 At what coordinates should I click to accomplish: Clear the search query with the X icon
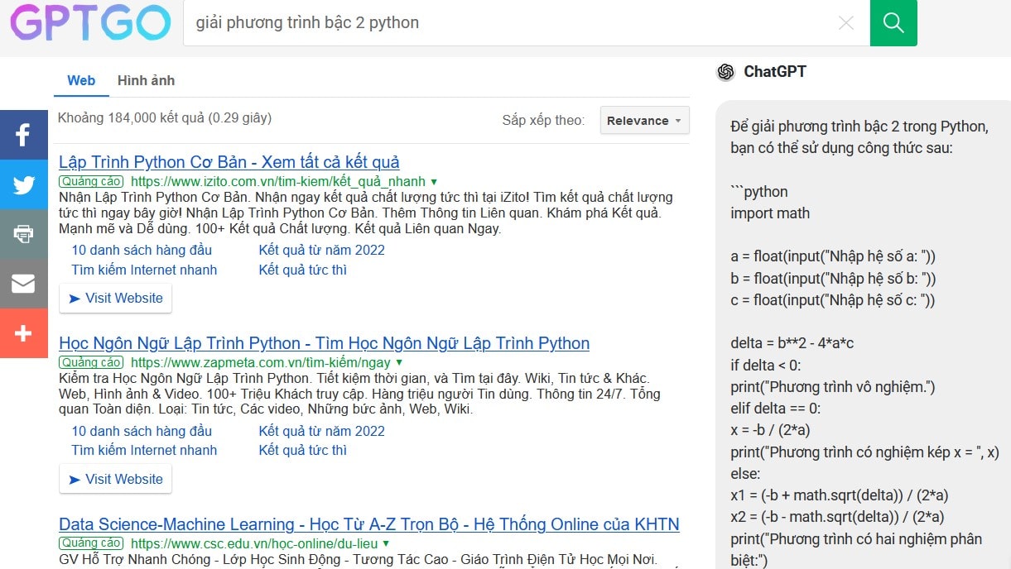click(846, 23)
